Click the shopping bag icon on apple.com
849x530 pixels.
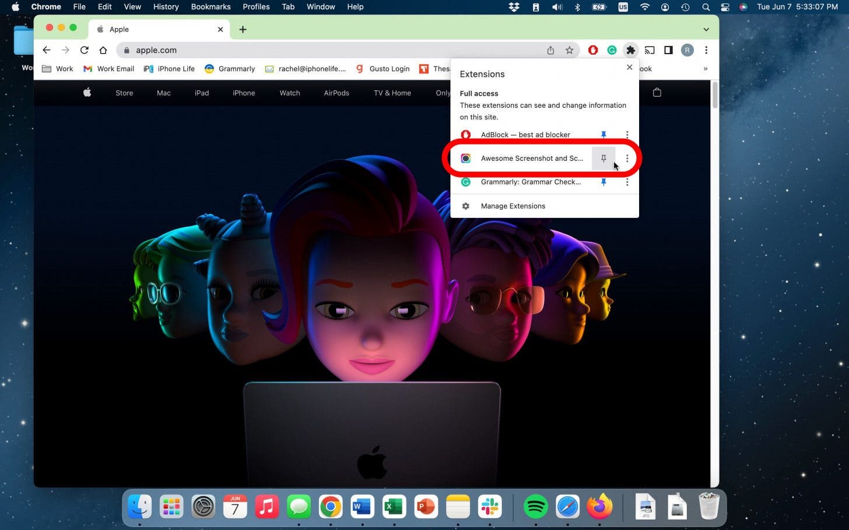point(657,93)
